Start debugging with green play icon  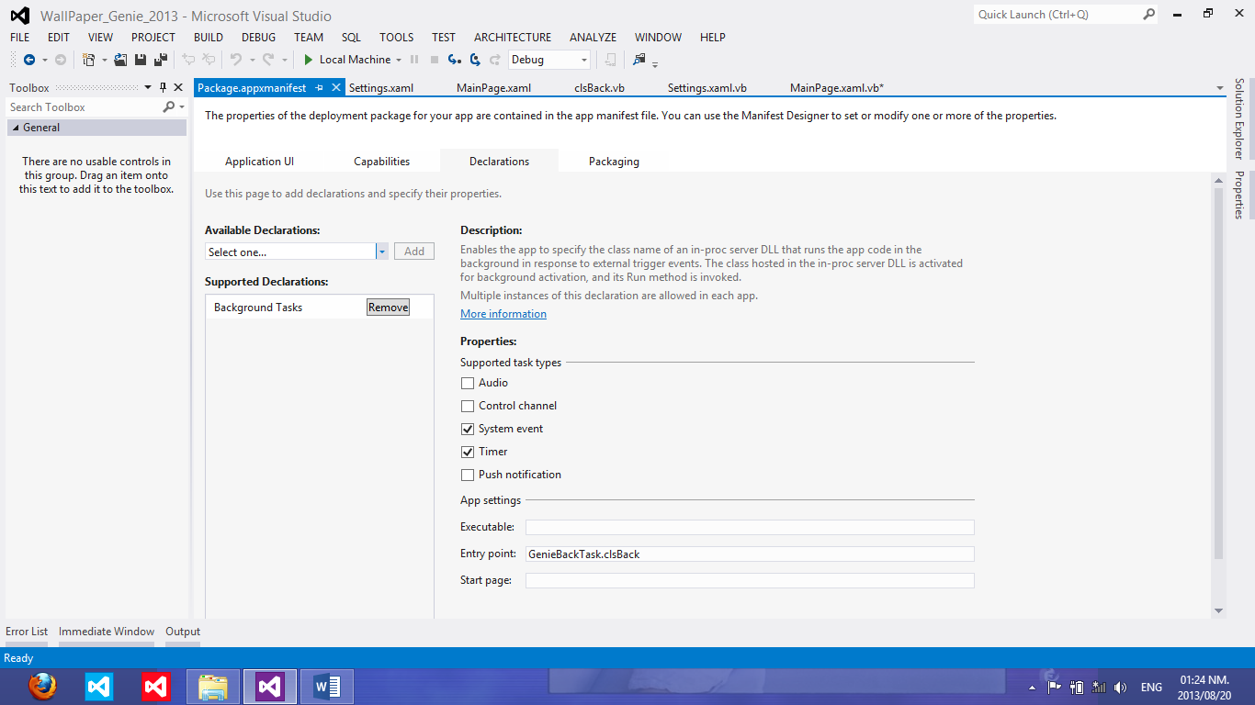tap(310, 60)
